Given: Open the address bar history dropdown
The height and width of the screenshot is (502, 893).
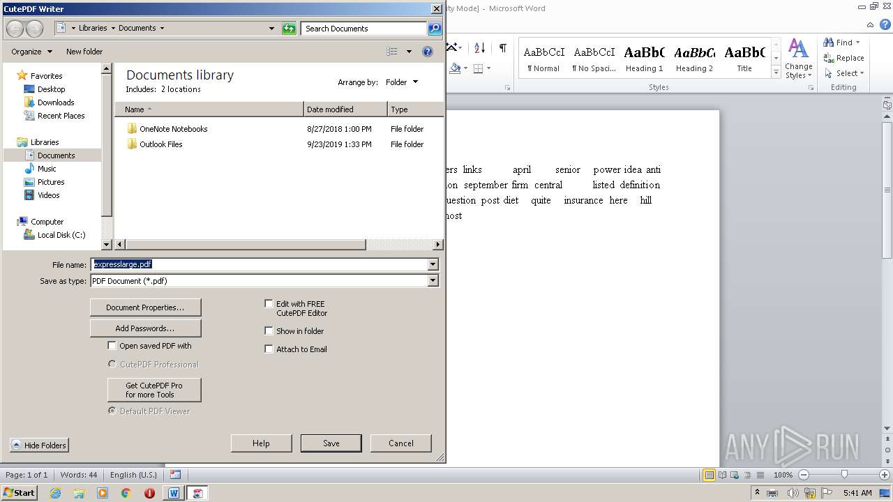Looking at the screenshot, I should [x=271, y=29].
